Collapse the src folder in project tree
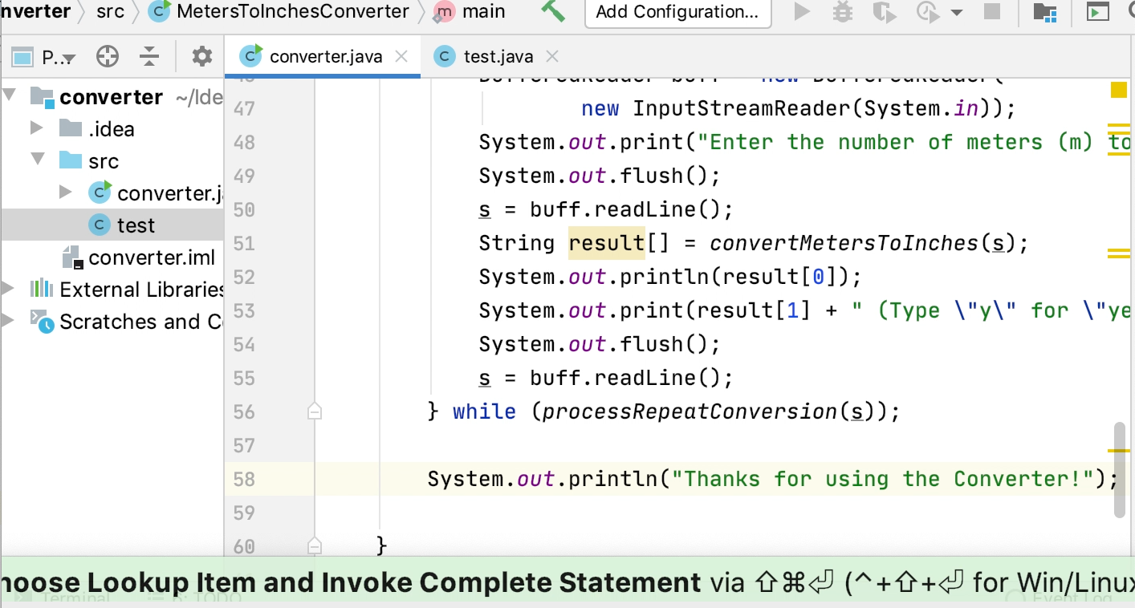 click(x=38, y=160)
